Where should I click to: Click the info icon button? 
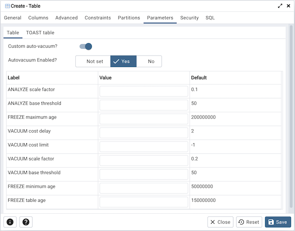pos(10,222)
